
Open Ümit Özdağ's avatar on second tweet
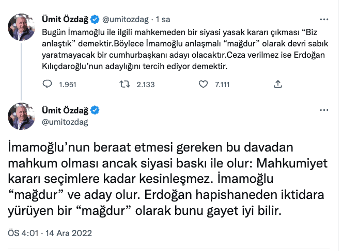[x=21, y=116]
